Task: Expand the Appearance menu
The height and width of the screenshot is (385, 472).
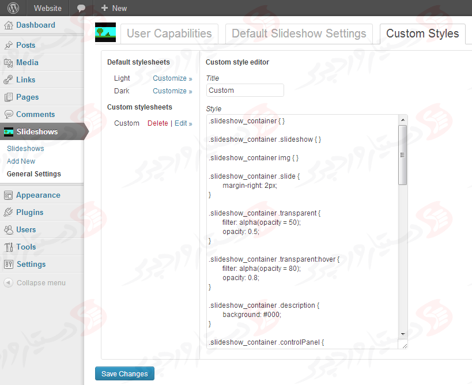Action: pos(38,195)
